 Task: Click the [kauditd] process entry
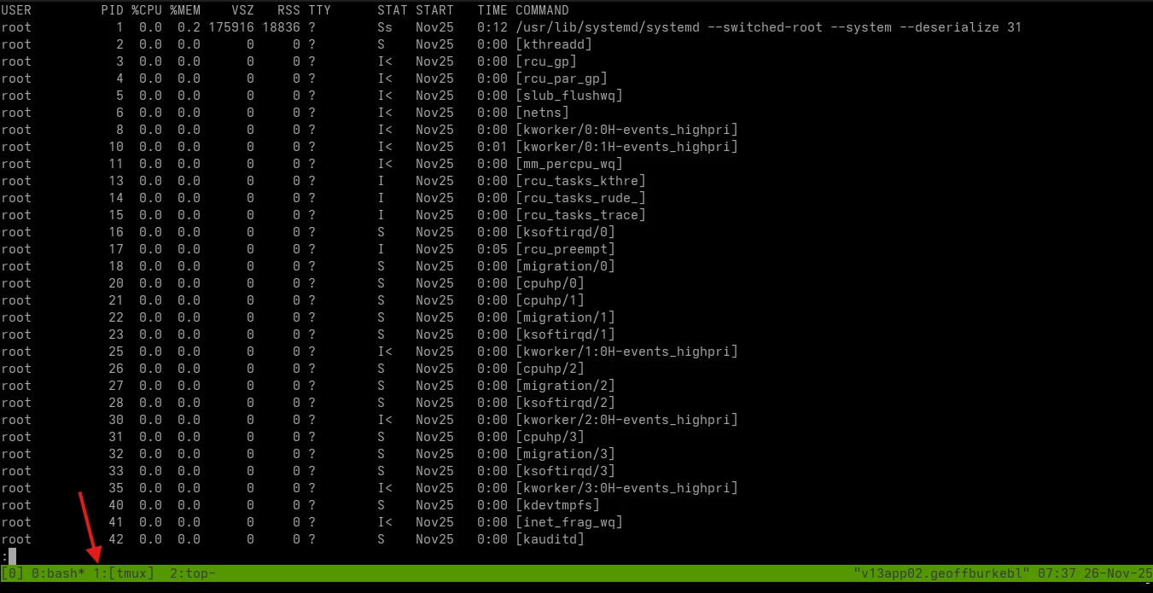tap(550, 539)
